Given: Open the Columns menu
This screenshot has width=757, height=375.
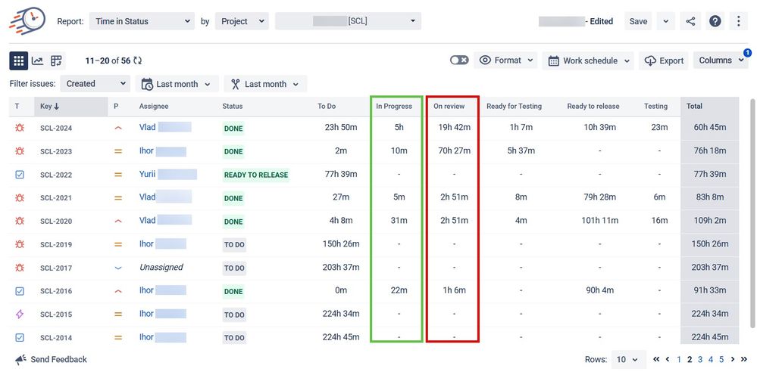Looking at the screenshot, I should pyautogui.click(x=721, y=60).
